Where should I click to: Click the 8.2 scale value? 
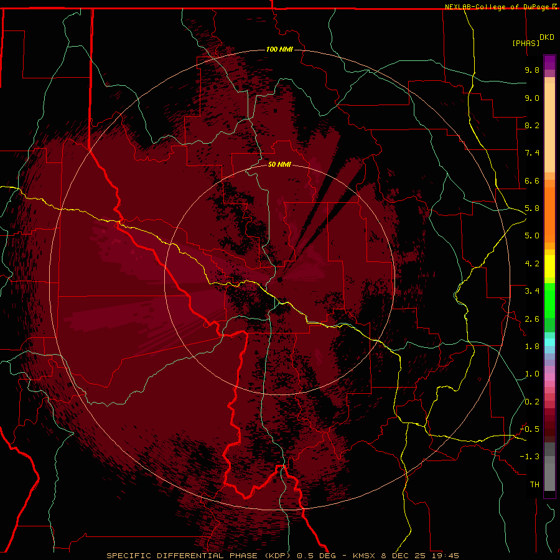(532, 125)
